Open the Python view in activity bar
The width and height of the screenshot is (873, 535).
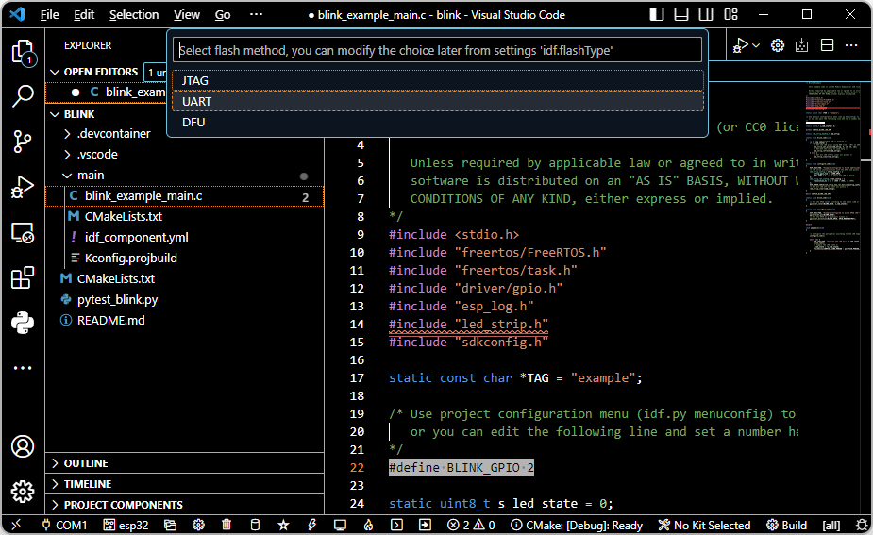point(23,323)
